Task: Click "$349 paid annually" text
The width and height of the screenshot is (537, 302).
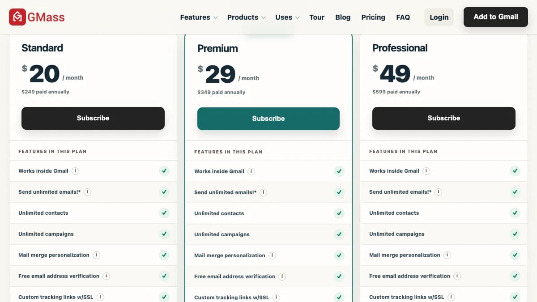Action: pyautogui.click(x=221, y=92)
